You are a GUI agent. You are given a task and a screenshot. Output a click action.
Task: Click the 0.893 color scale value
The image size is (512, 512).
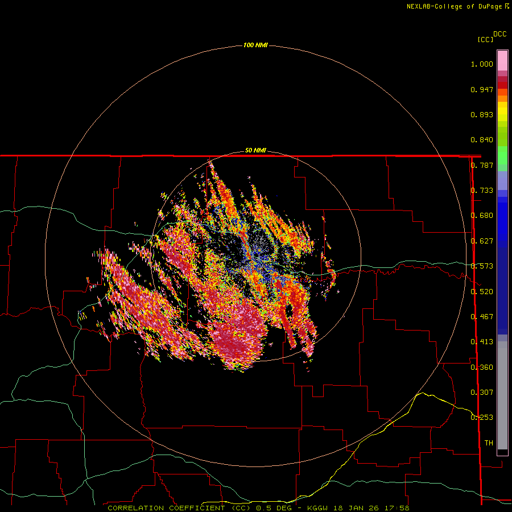pos(482,114)
